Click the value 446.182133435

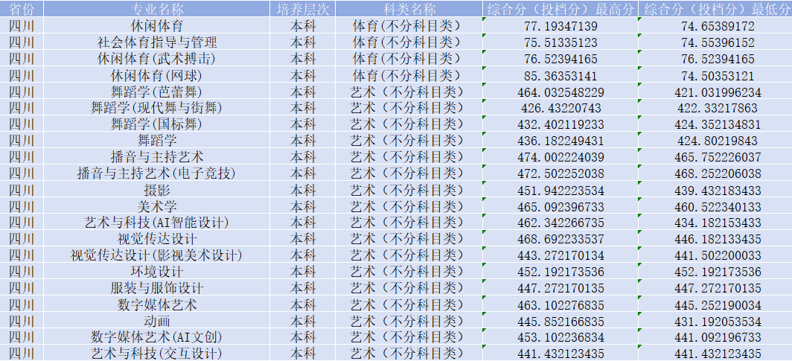(x=715, y=239)
